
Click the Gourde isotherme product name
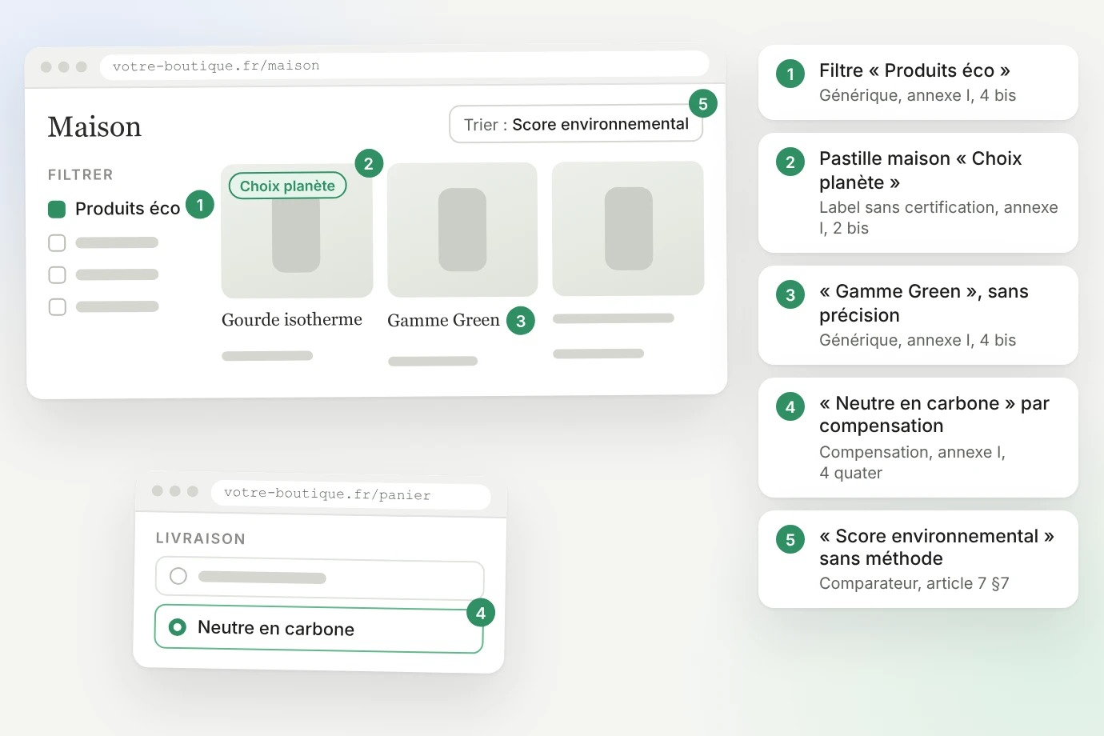coord(292,320)
